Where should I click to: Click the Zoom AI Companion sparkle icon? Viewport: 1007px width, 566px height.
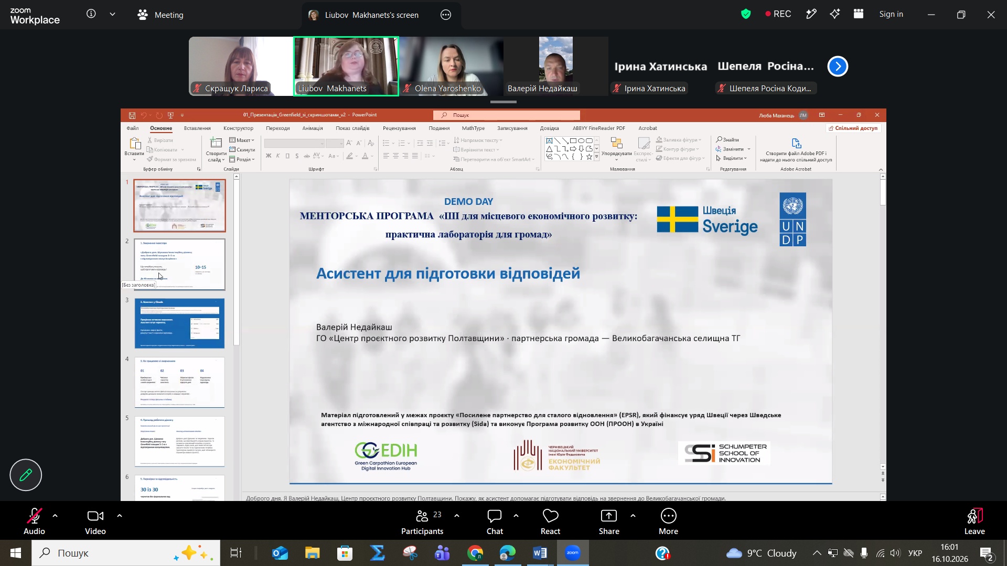pyautogui.click(x=835, y=15)
